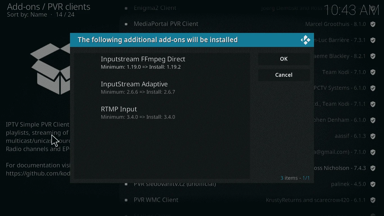Click IPTV Simple PVR Client description text
384x216 pixels.
tap(38, 137)
